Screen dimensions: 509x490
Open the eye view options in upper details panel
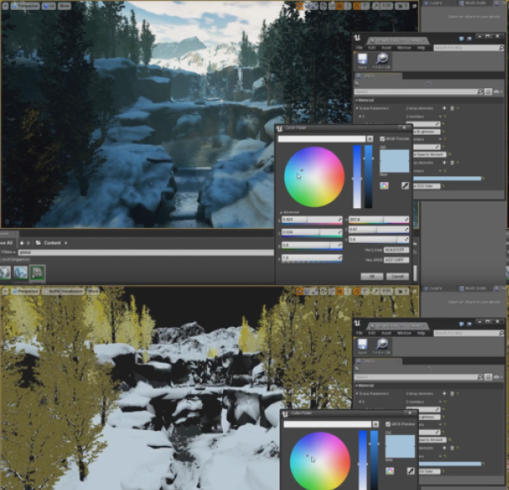click(x=497, y=92)
